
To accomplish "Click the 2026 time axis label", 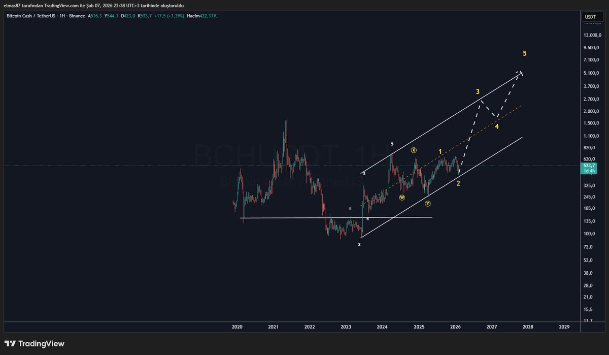I will click(455, 327).
